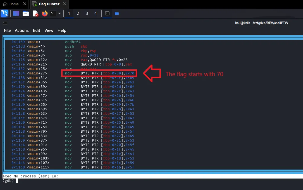Viewport: 303px width, 190px height.
Task: Select the blue folder taskbar window
Action: click(117, 13)
